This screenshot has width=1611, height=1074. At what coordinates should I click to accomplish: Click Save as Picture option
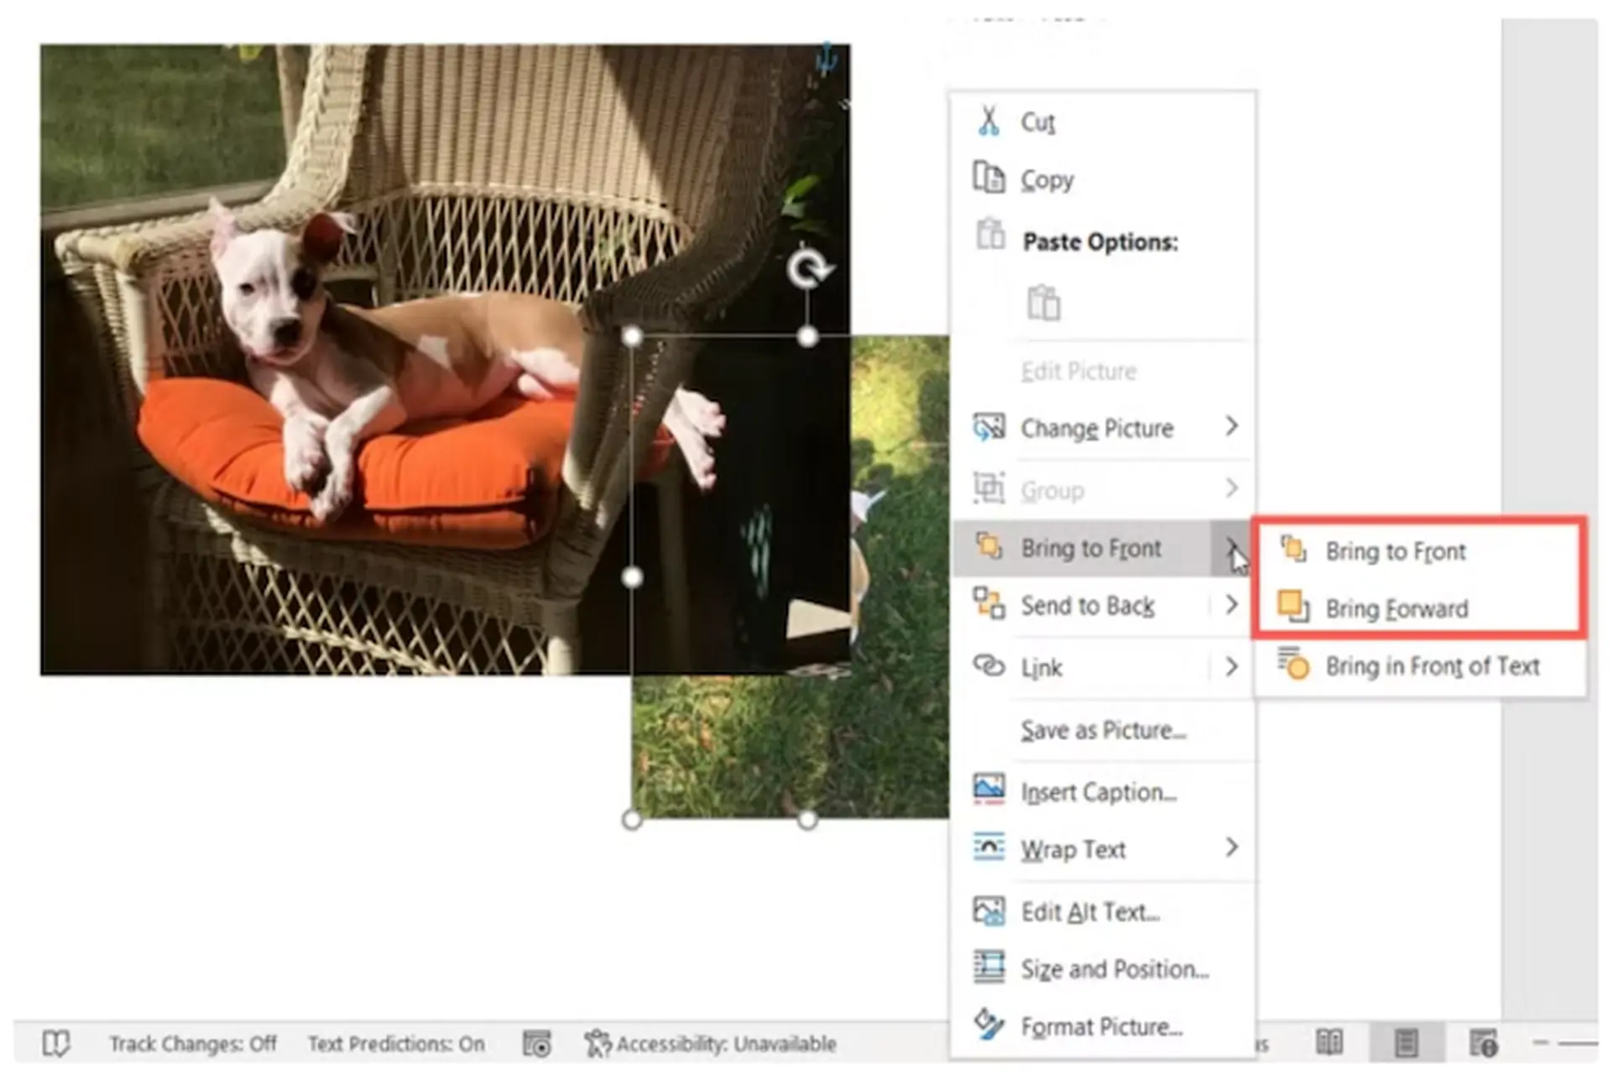tap(1103, 730)
